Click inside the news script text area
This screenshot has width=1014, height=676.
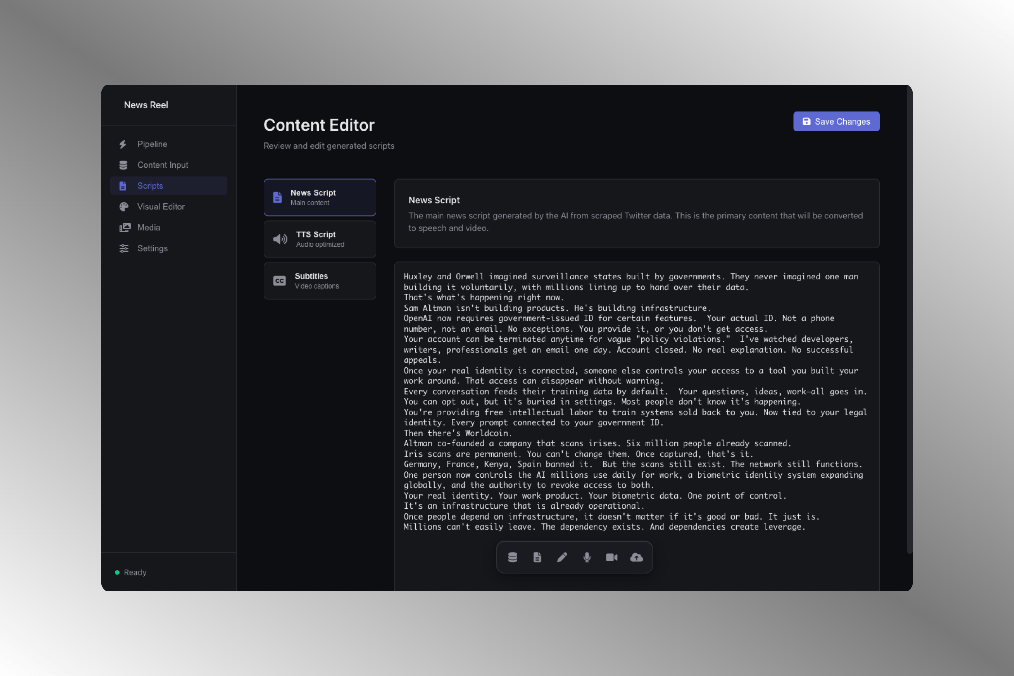636,401
